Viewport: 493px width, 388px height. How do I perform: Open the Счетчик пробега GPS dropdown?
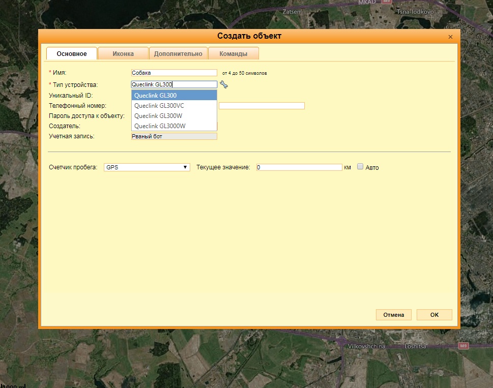(x=147, y=167)
